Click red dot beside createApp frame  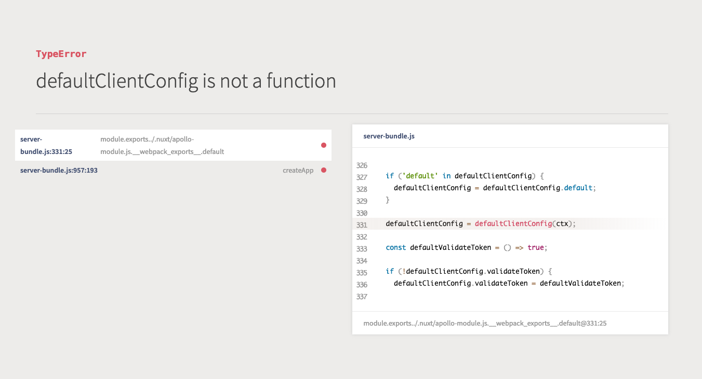point(324,170)
